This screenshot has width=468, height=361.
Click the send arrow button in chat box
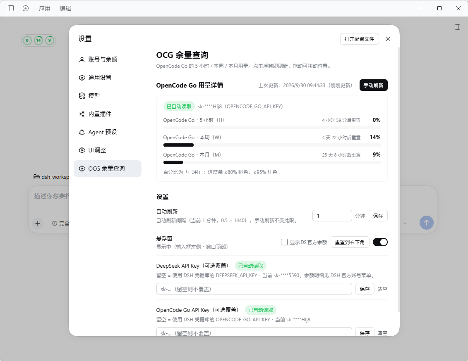tap(427, 223)
